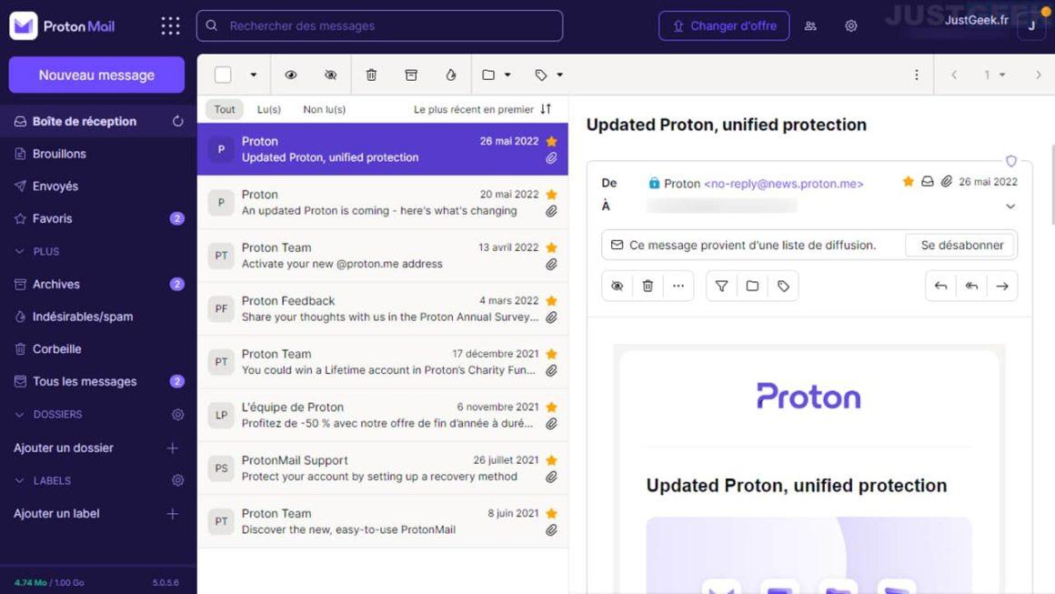This screenshot has height=594, width=1055.
Task: Mark selected conversation as read with the eye icon
Action: pos(291,74)
